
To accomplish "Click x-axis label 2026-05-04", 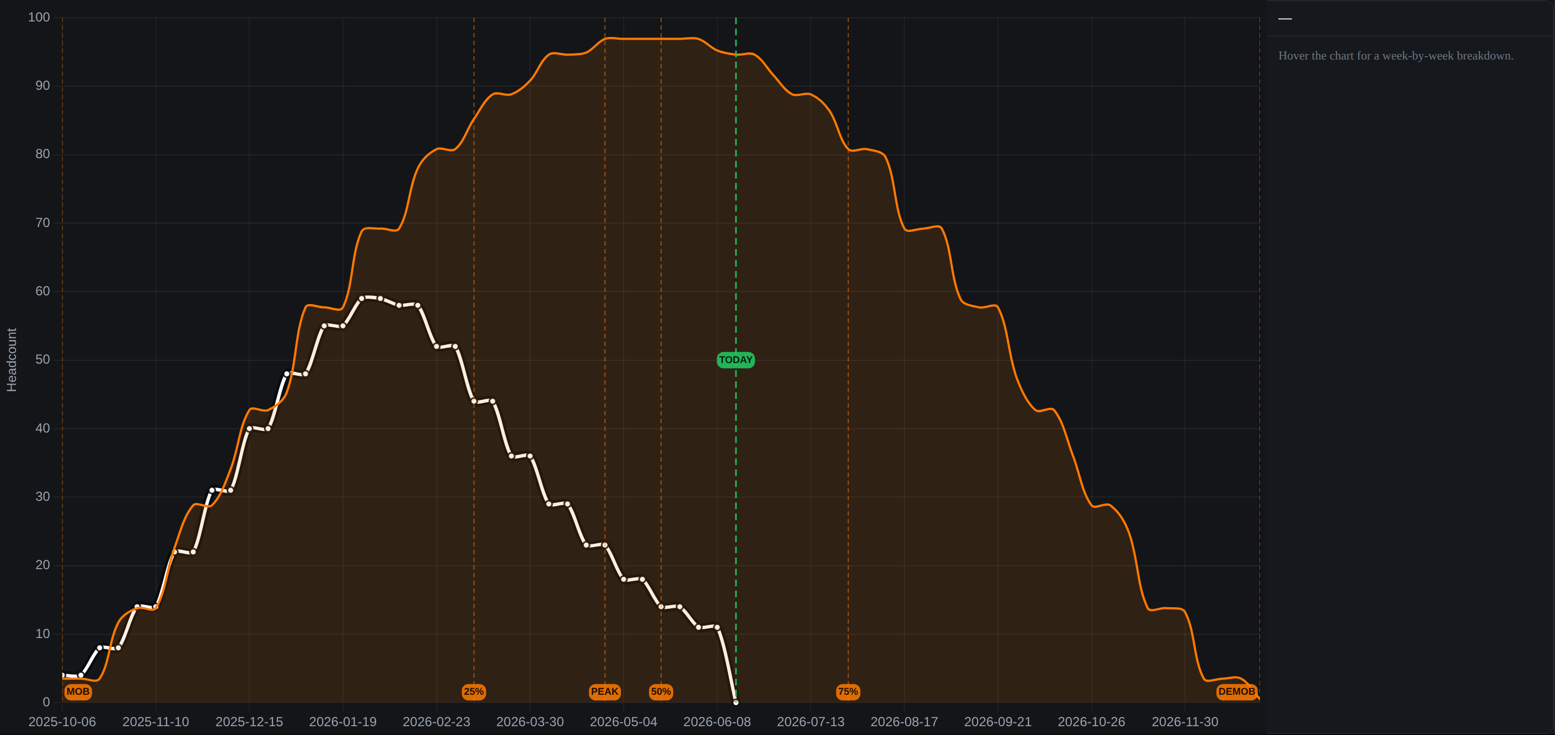I will [x=624, y=722].
